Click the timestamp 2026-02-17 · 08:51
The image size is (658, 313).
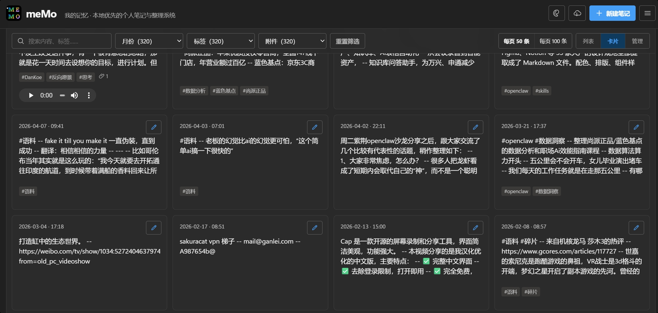(x=202, y=227)
